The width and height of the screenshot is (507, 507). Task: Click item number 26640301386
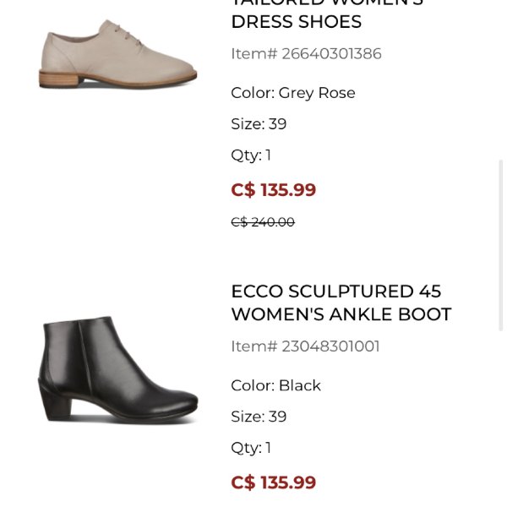(306, 54)
